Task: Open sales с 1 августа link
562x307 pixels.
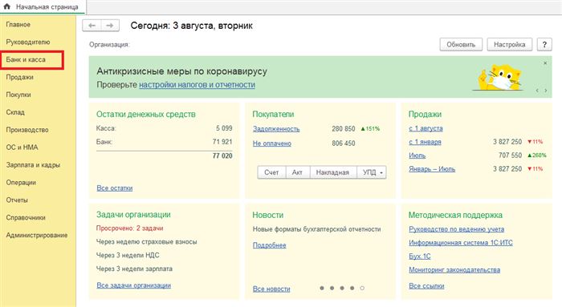Action: coord(426,128)
